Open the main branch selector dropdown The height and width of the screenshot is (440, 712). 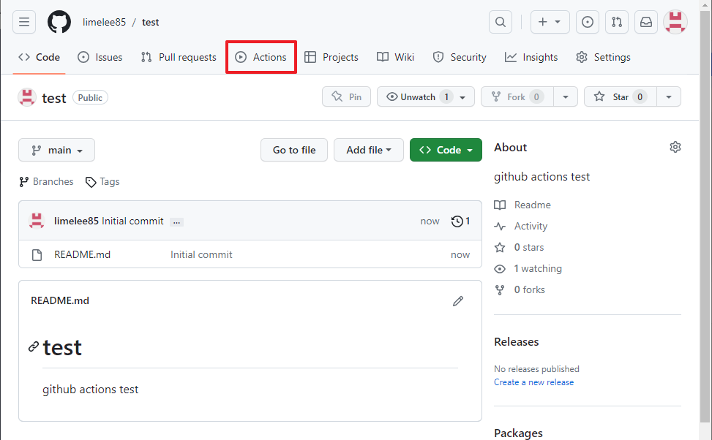click(57, 150)
